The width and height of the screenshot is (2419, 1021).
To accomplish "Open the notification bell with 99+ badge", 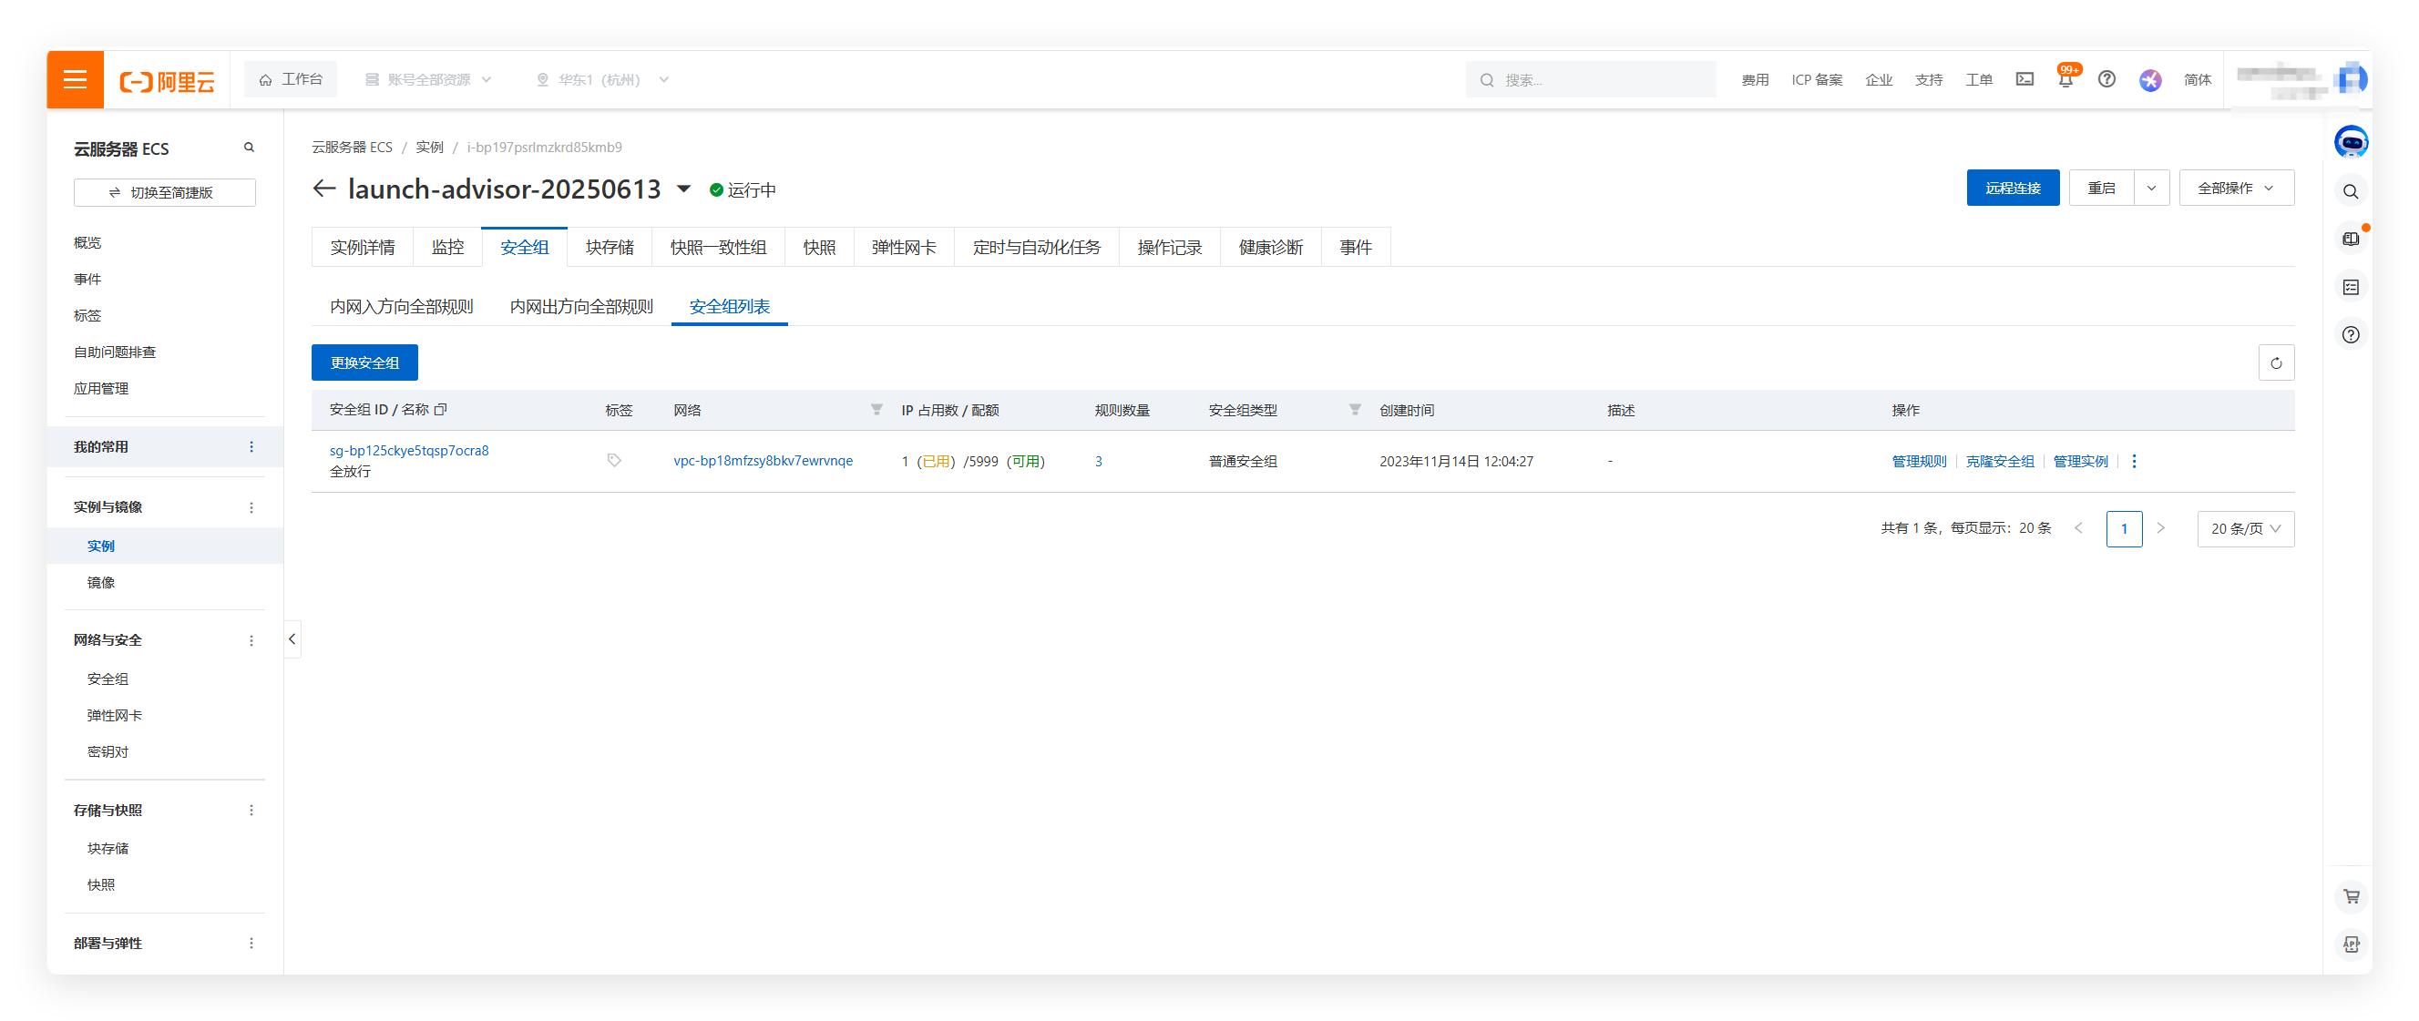I will tap(2065, 80).
